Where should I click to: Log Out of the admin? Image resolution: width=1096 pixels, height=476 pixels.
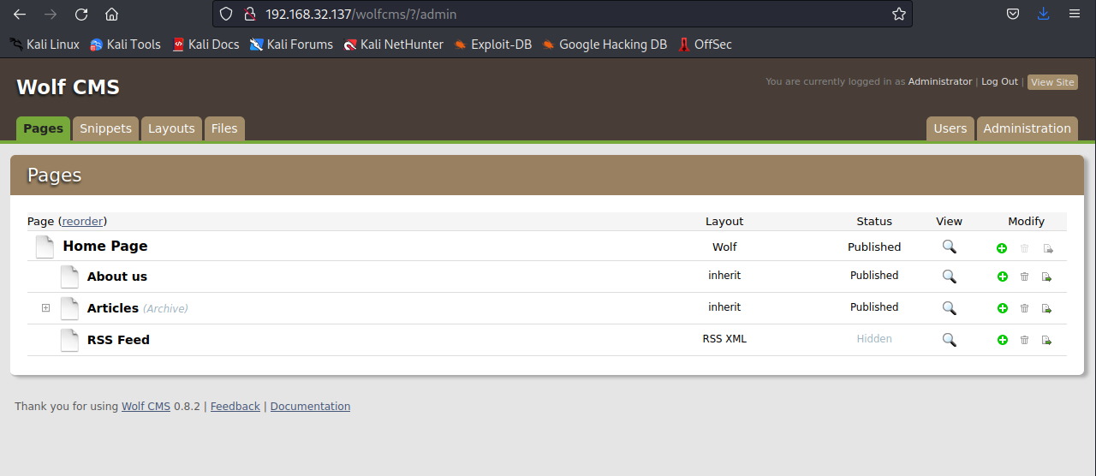tap(999, 82)
